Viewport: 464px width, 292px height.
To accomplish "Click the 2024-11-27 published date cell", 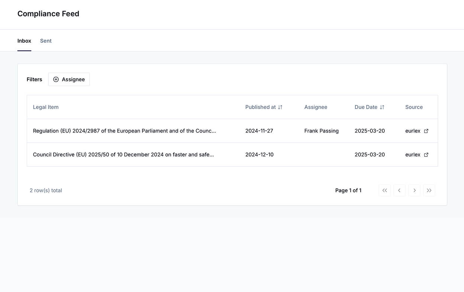I will (x=259, y=131).
